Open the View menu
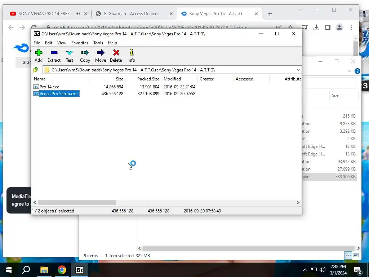Screen dimensions: 369x277 (x=62, y=43)
